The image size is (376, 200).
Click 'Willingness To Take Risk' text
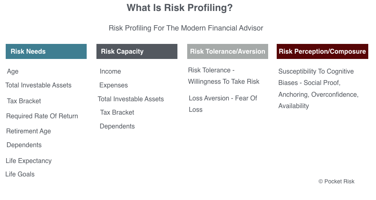(223, 81)
